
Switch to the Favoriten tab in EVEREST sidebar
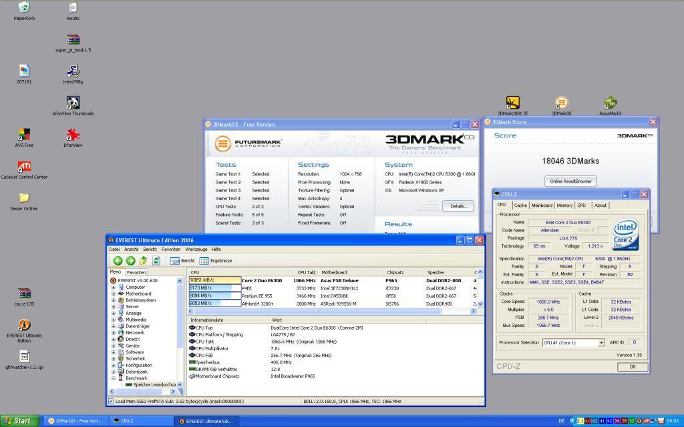(136, 272)
